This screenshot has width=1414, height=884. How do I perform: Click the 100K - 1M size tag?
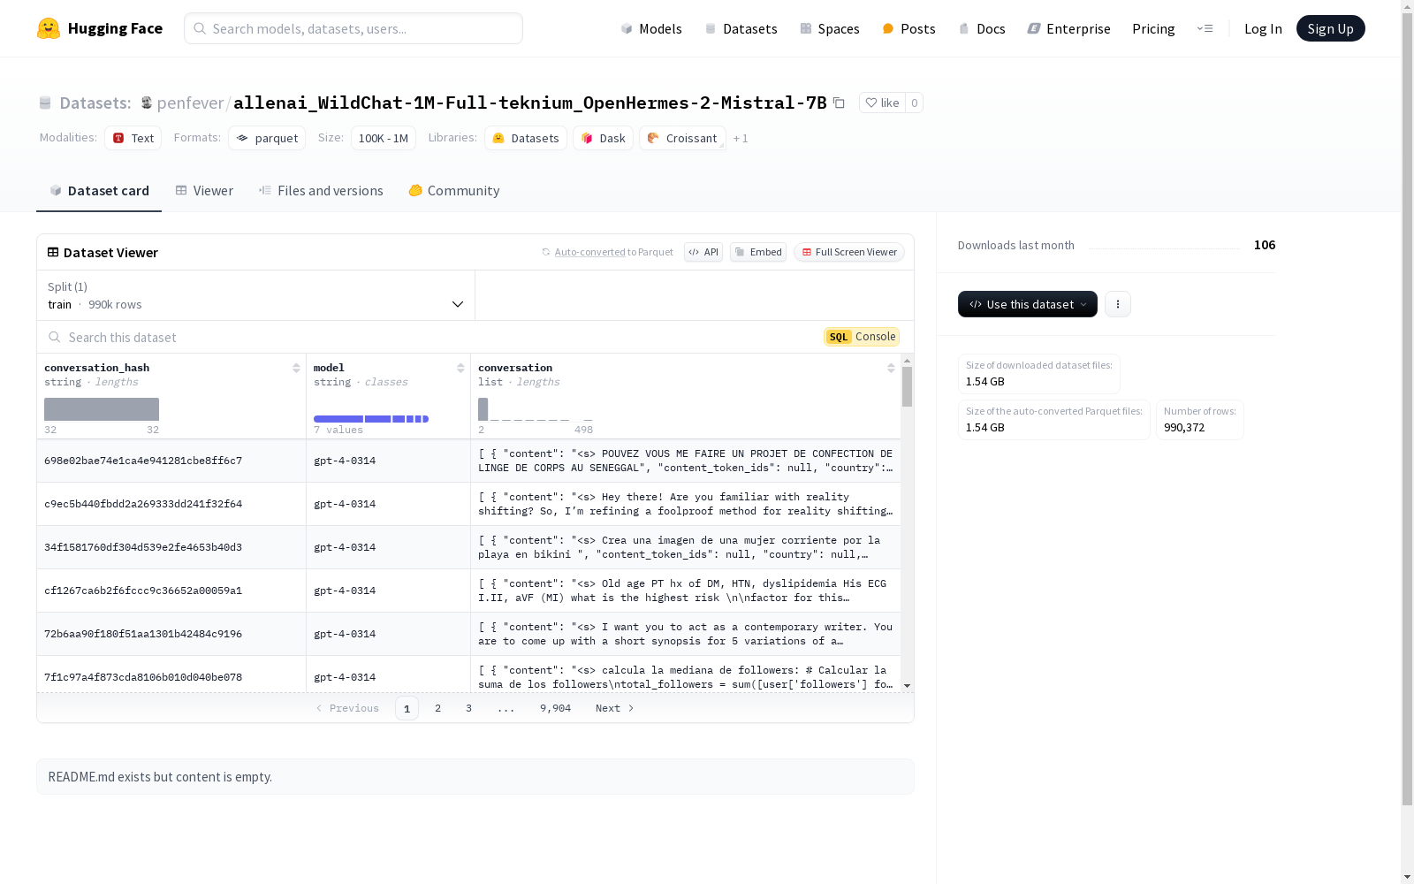(x=384, y=138)
